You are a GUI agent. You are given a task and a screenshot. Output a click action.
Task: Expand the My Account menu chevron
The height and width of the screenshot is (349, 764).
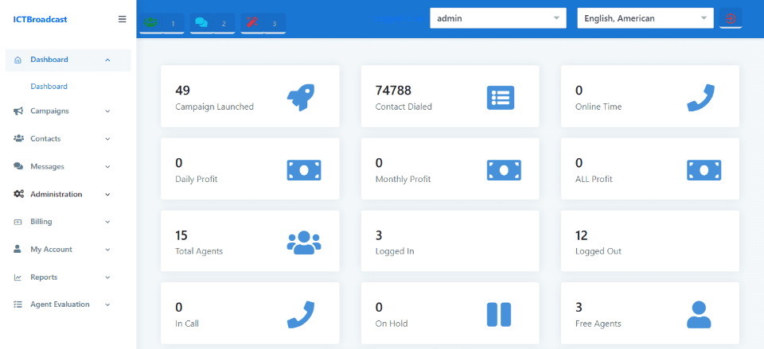click(x=107, y=249)
